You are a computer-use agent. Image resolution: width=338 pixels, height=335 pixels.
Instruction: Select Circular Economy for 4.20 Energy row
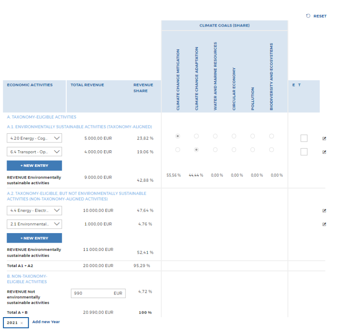click(234, 136)
